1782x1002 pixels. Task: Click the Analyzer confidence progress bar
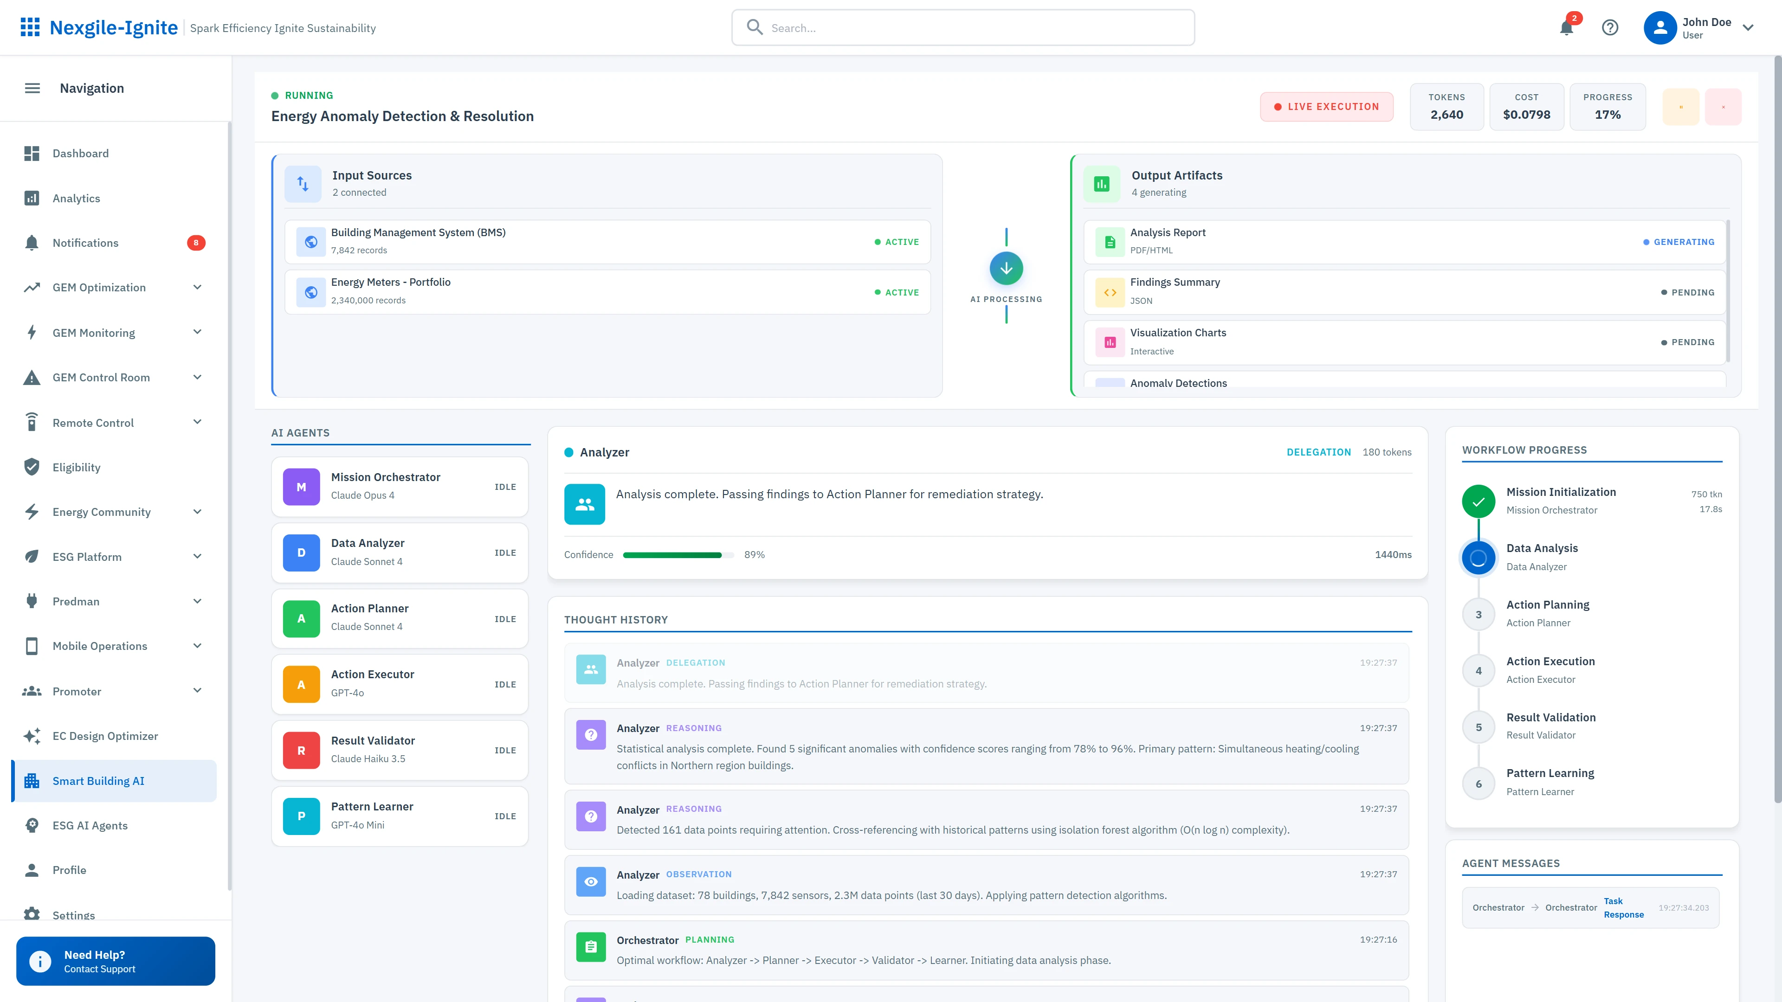[x=678, y=554]
